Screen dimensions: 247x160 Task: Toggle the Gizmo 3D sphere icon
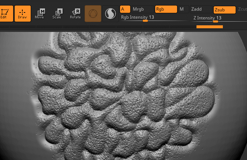[x=93, y=14]
